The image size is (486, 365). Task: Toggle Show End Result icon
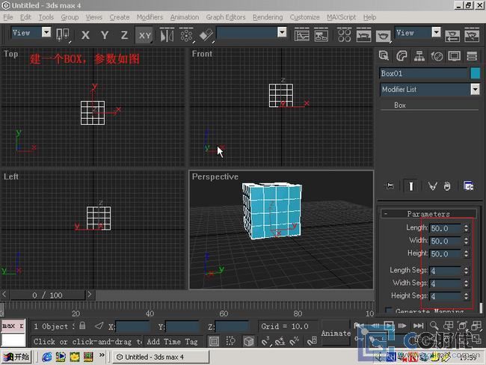tap(411, 186)
